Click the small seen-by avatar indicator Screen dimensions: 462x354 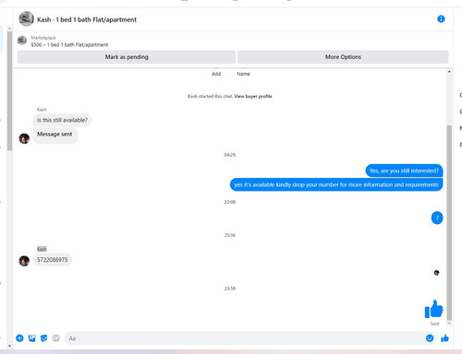(436, 273)
